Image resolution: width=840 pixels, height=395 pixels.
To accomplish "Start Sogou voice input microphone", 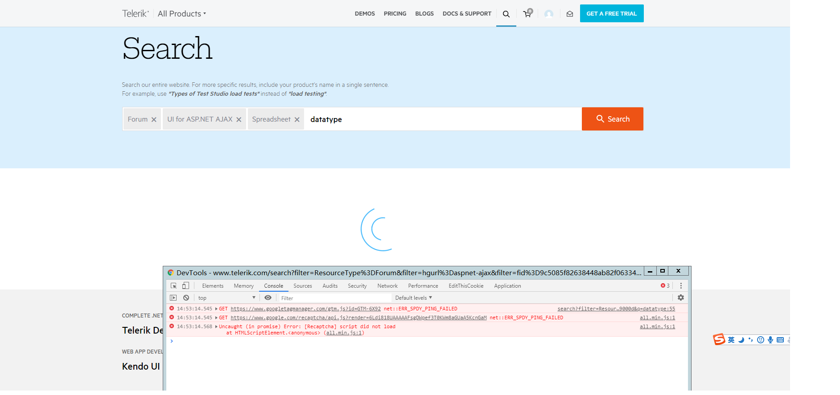I will click(770, 340).
